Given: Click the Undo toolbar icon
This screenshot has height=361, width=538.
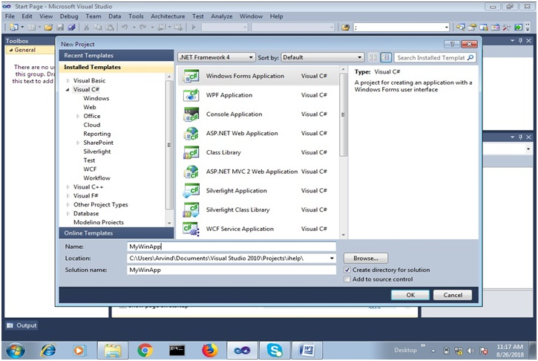Looking at the screenshot, I should [x=125, y=27].
